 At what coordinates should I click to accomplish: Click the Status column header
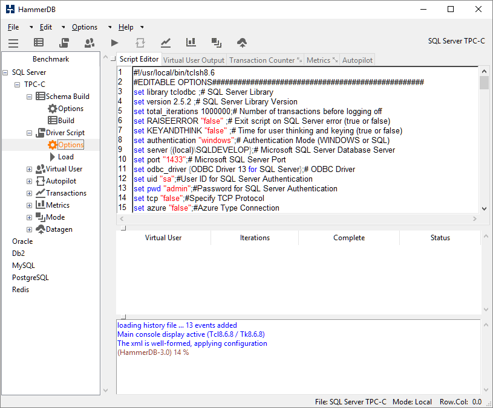pyautogui.click(x=440, y=238)
